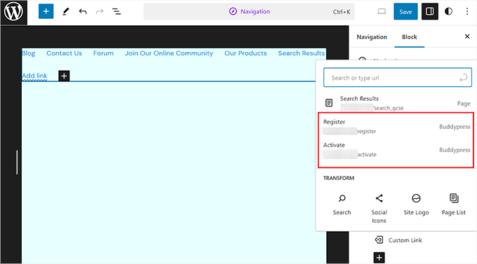477x264 pixels.
Task: Switch to the Block sidebar tab
Action: 410,36
